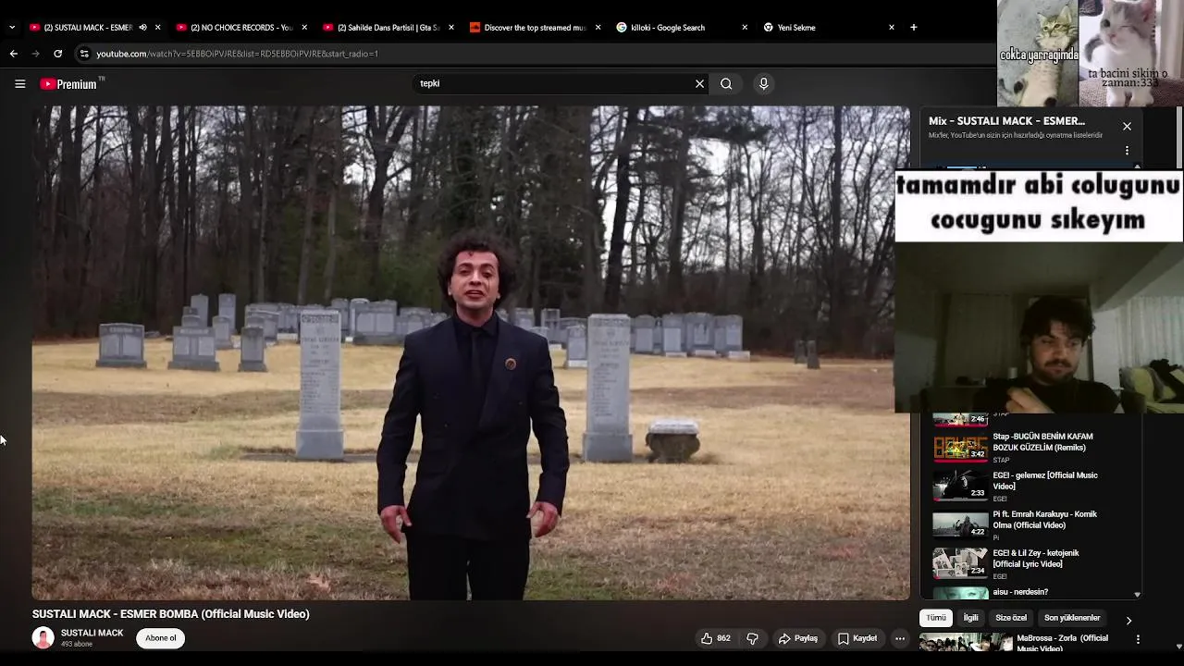The image size is (1184, 666).
Task: Select the Tümü filter chip
Action: tap(936, 618)
